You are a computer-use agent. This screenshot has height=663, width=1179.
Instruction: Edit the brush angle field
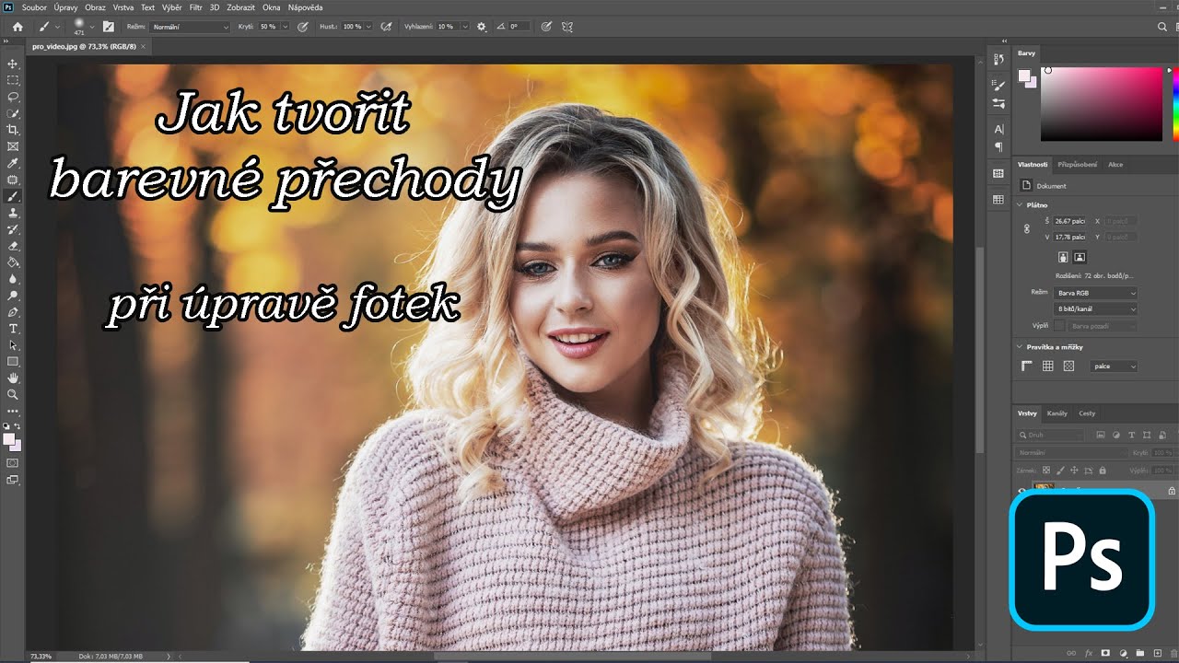coord(519,27)
